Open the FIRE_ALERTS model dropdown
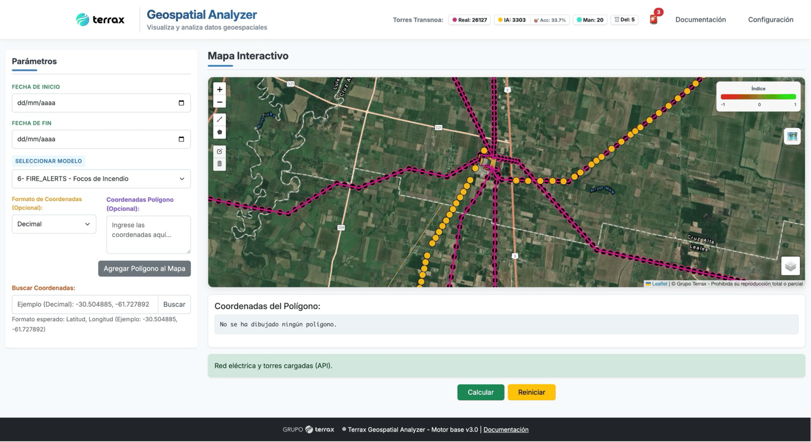 pyautogui.click(x=101, y=179)
